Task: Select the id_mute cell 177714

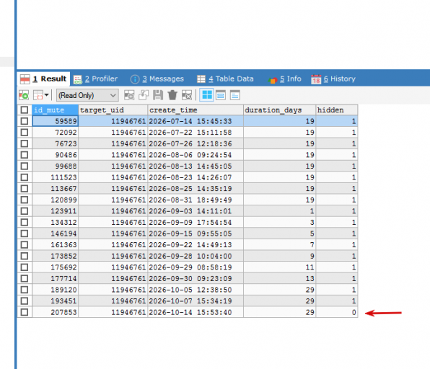Action: coord(55,278)
